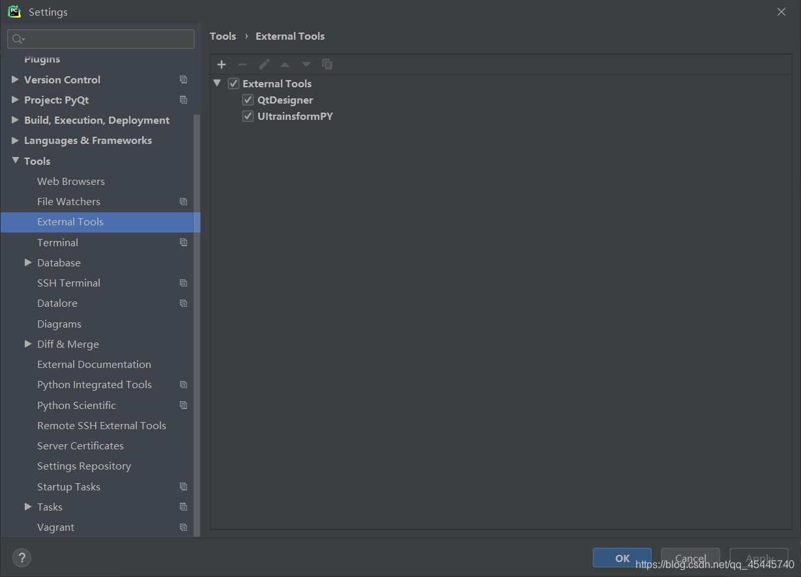The height and width of the screenshot is (577, 801).
Task: Click the project-scope icon beside File Watchers
Action: 184,202
